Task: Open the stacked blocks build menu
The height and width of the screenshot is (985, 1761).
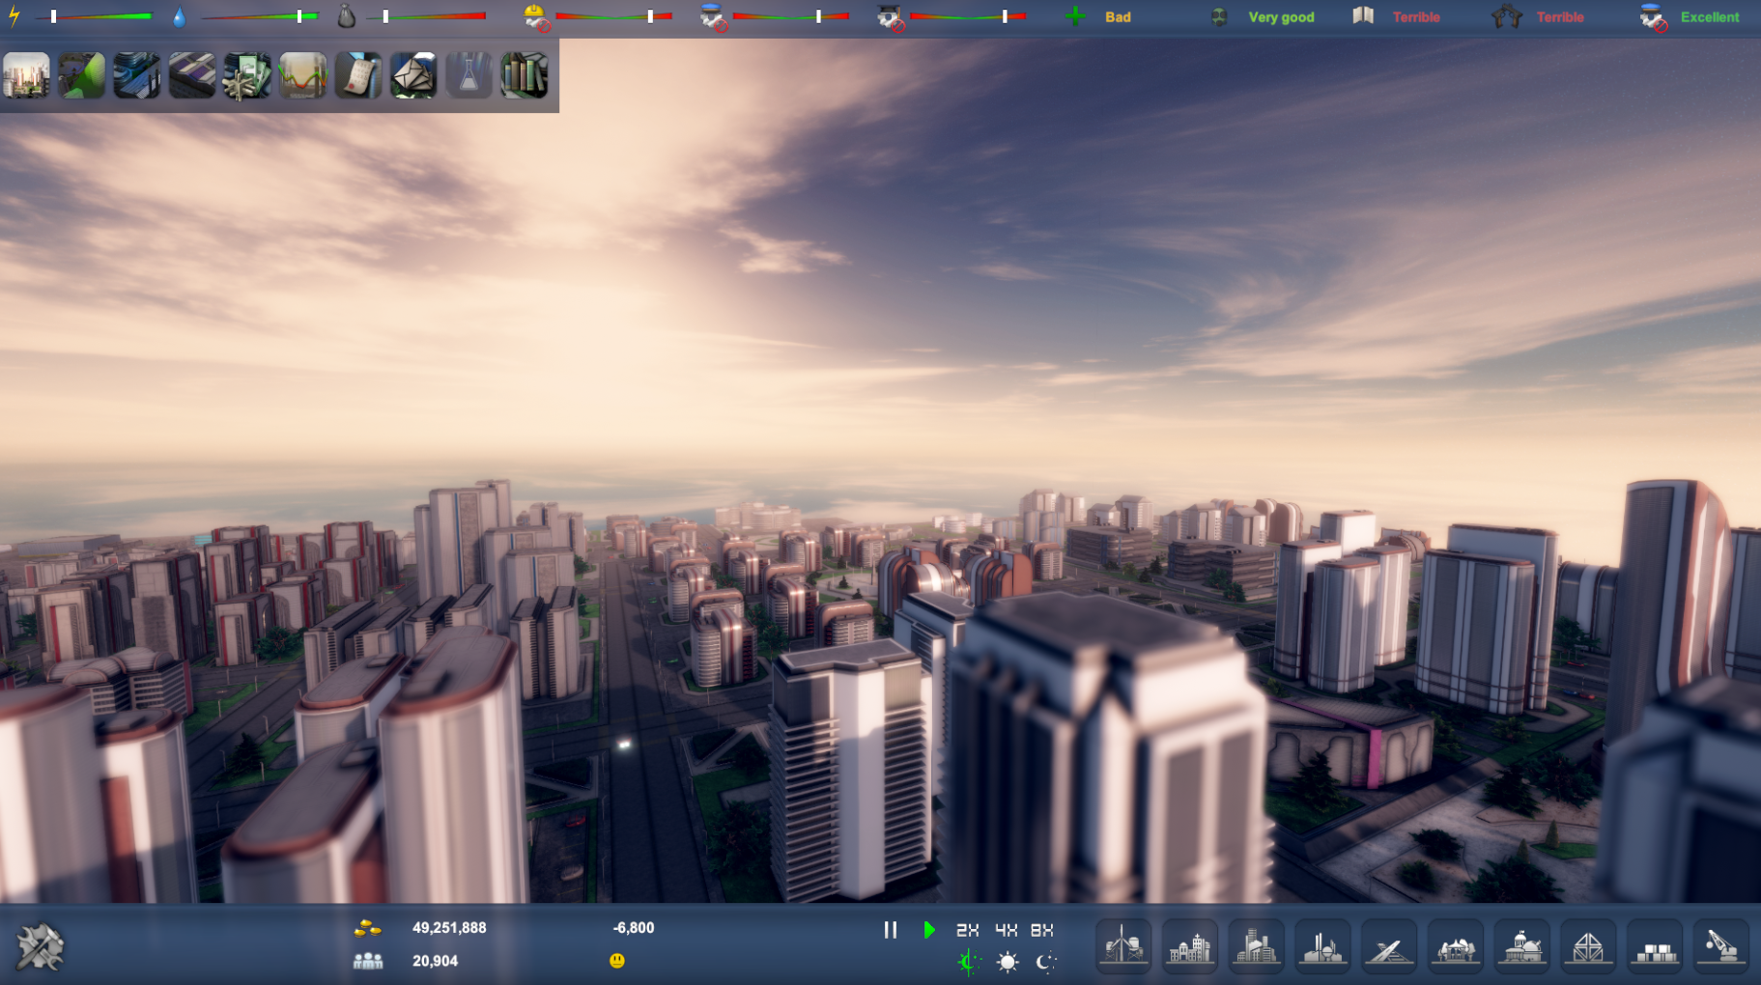Action: (x=1655, y=946)
